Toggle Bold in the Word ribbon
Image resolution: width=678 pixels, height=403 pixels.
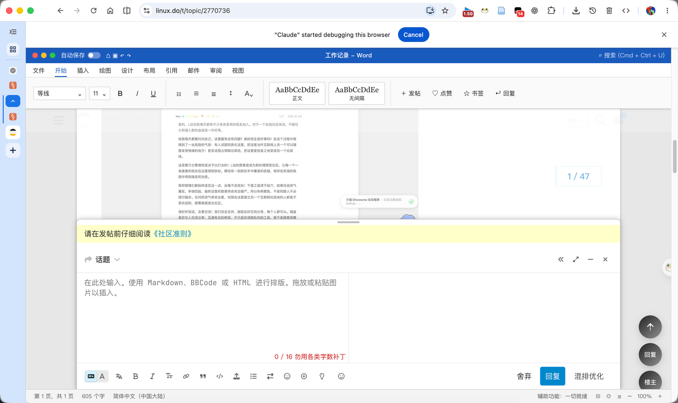click(120, 94)
